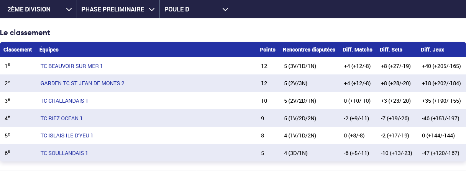466x171 pixels.
Task: Click the Diff. Matchs column header
Action: [x=357, y=50]
